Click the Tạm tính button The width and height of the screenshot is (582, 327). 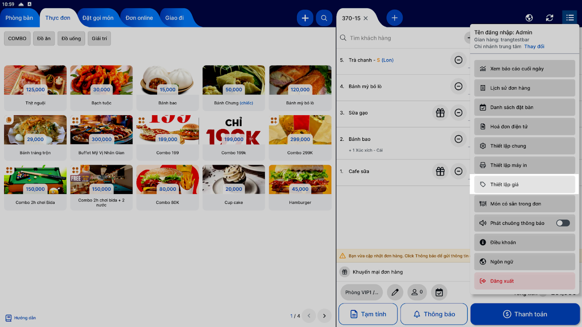pyautogui.click(x=368, y=314)
